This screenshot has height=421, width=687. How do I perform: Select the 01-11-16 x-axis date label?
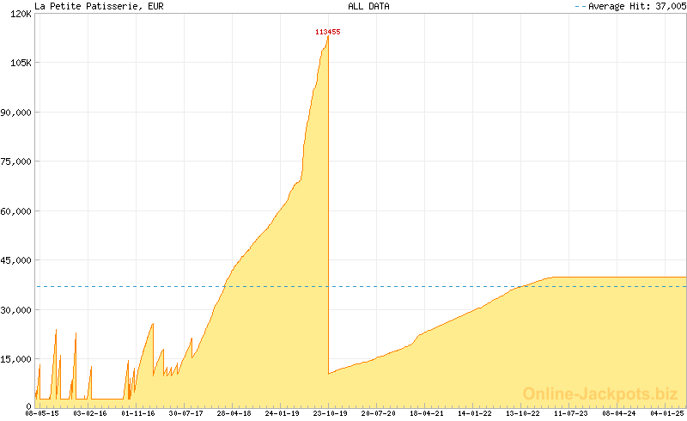(x=138, y=413)
